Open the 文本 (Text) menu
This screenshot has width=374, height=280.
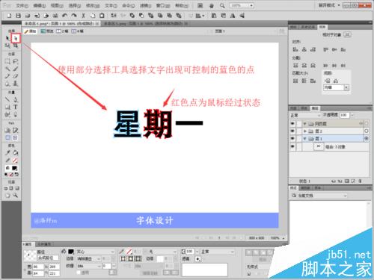pyautogui.click(x=111, y=5)
